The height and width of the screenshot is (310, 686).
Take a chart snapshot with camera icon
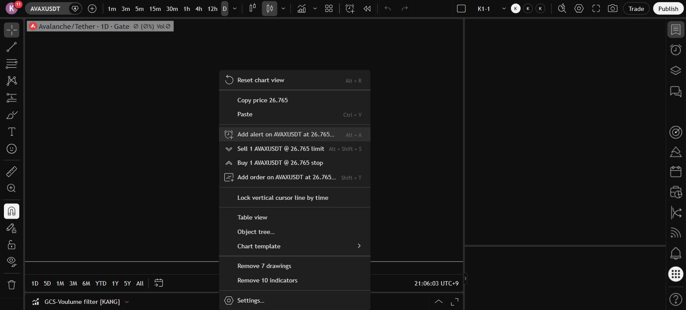613,8
